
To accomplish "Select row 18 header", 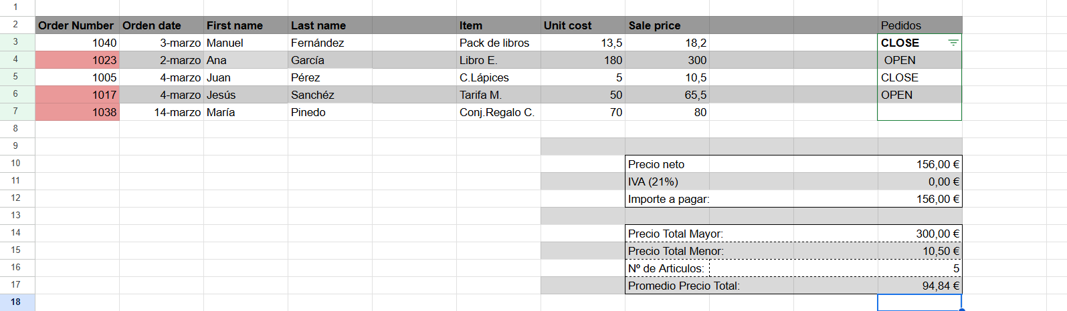I will pyautogui.click(x=15, y=302).
